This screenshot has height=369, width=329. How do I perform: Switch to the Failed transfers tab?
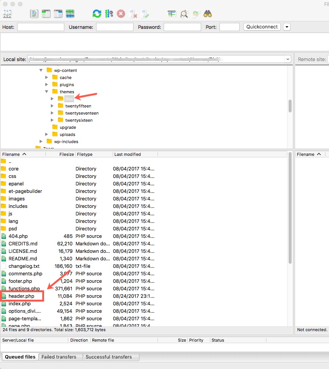59,357
